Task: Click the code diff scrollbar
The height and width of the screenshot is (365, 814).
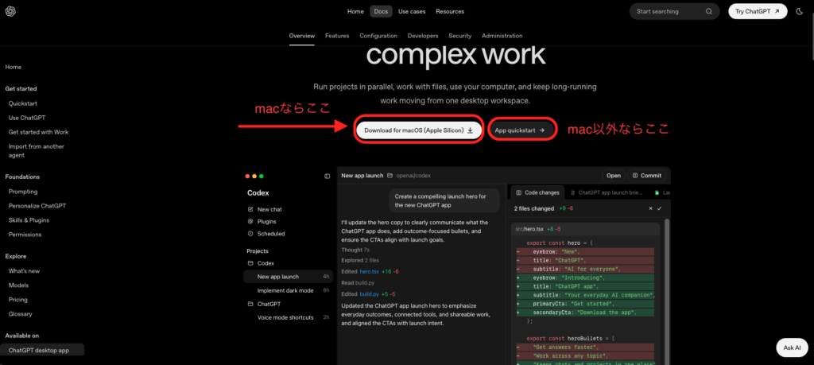Action: (668, 291)
